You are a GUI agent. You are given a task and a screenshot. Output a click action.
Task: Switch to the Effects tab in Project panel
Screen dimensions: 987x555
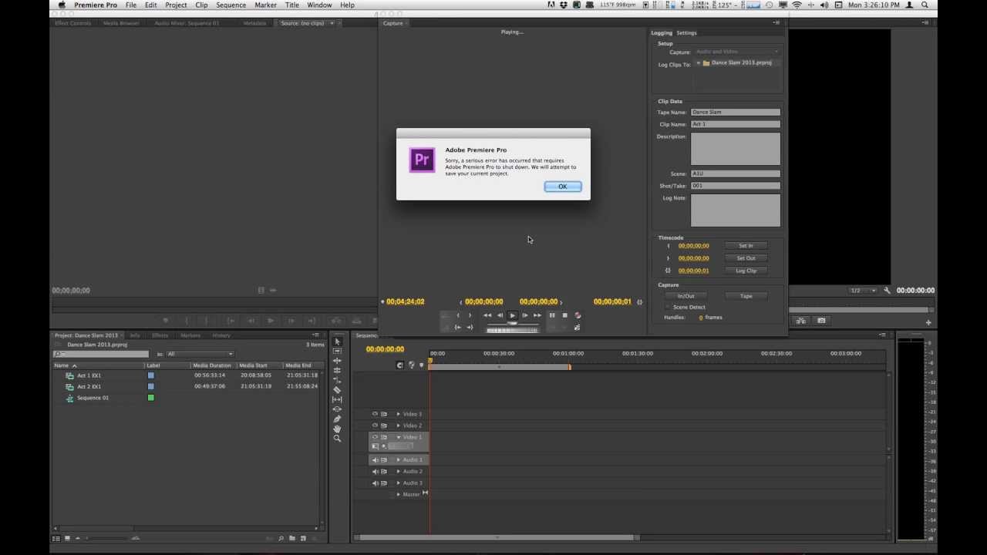[160, 335]
